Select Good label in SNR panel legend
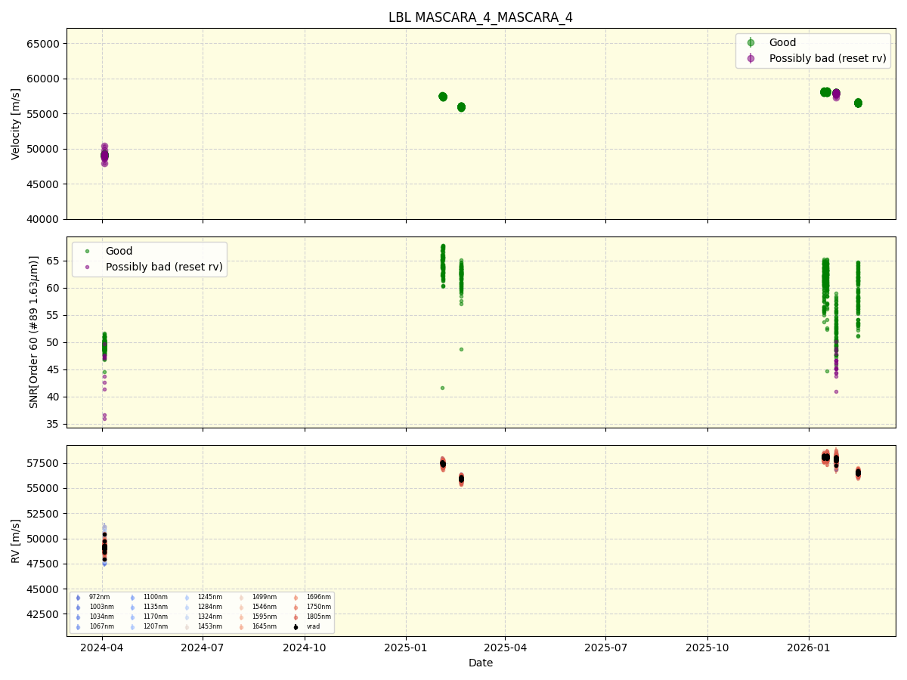907x680 pixels. click(119, 252)
